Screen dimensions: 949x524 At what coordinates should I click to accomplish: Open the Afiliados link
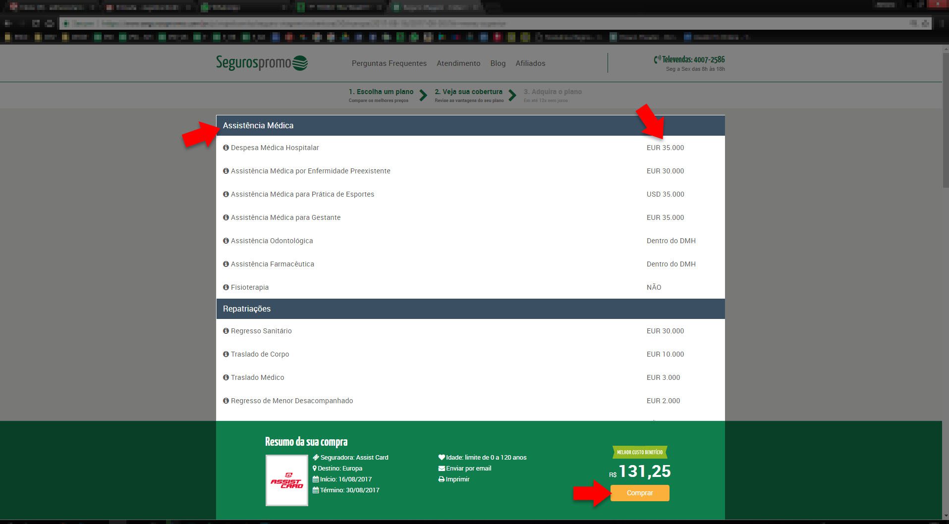[x=530, y=63]
